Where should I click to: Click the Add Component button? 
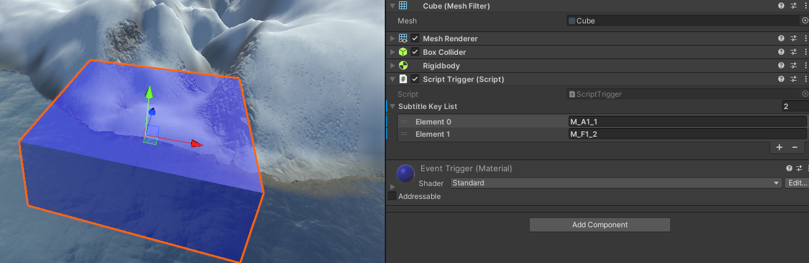click(x=599, y=225)
